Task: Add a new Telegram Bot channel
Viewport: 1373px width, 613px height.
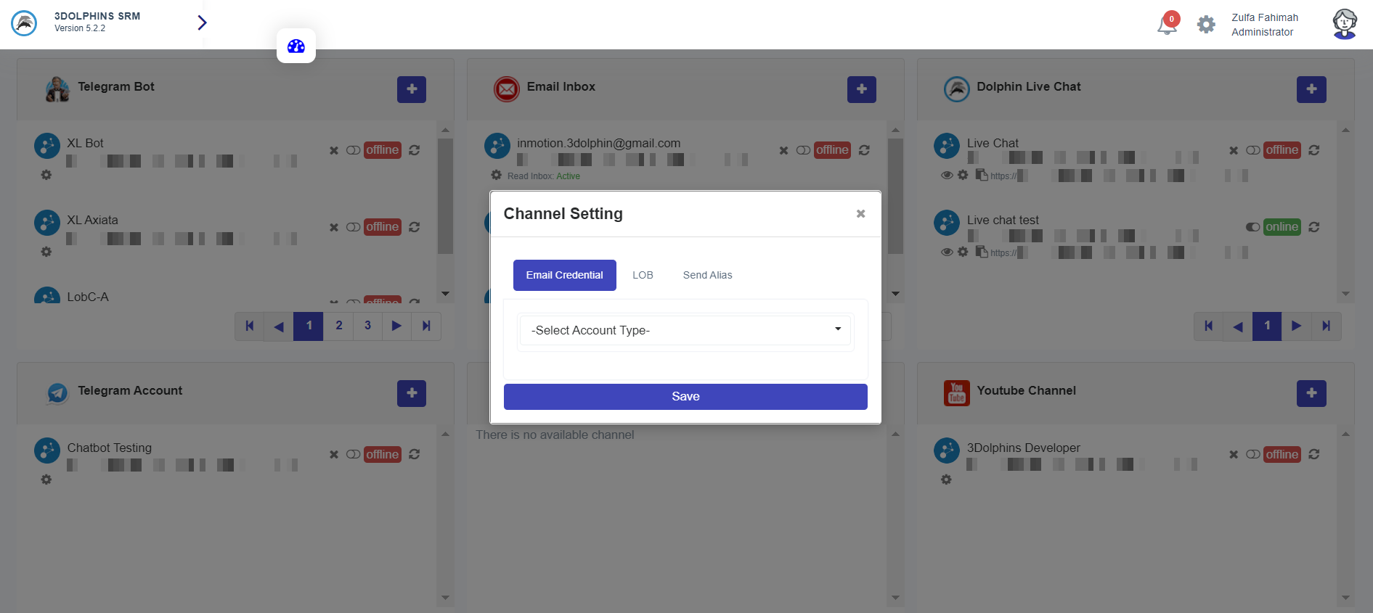Action: pos(412,89)
